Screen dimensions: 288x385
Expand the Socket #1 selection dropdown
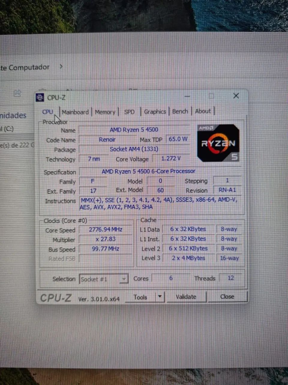point(124,279)
